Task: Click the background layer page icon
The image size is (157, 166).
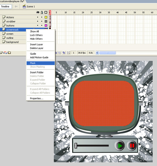Action: point(4,42)
